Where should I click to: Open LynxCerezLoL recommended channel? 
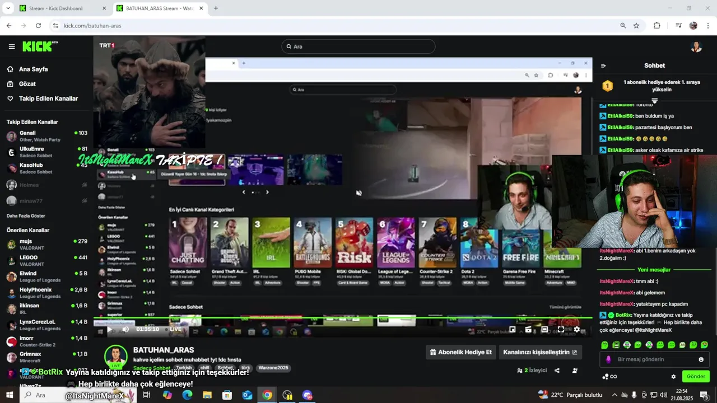pos(47,325)
